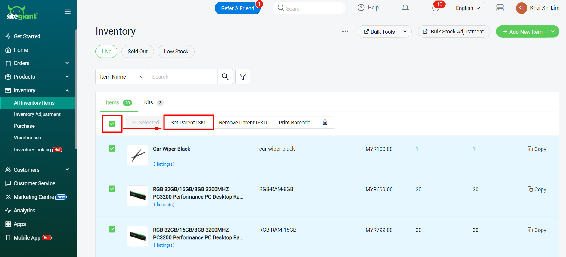Viewport: 566px width, 257px height.
Task: Delete selected items with trash icon
Action: [x=325, y=123]
